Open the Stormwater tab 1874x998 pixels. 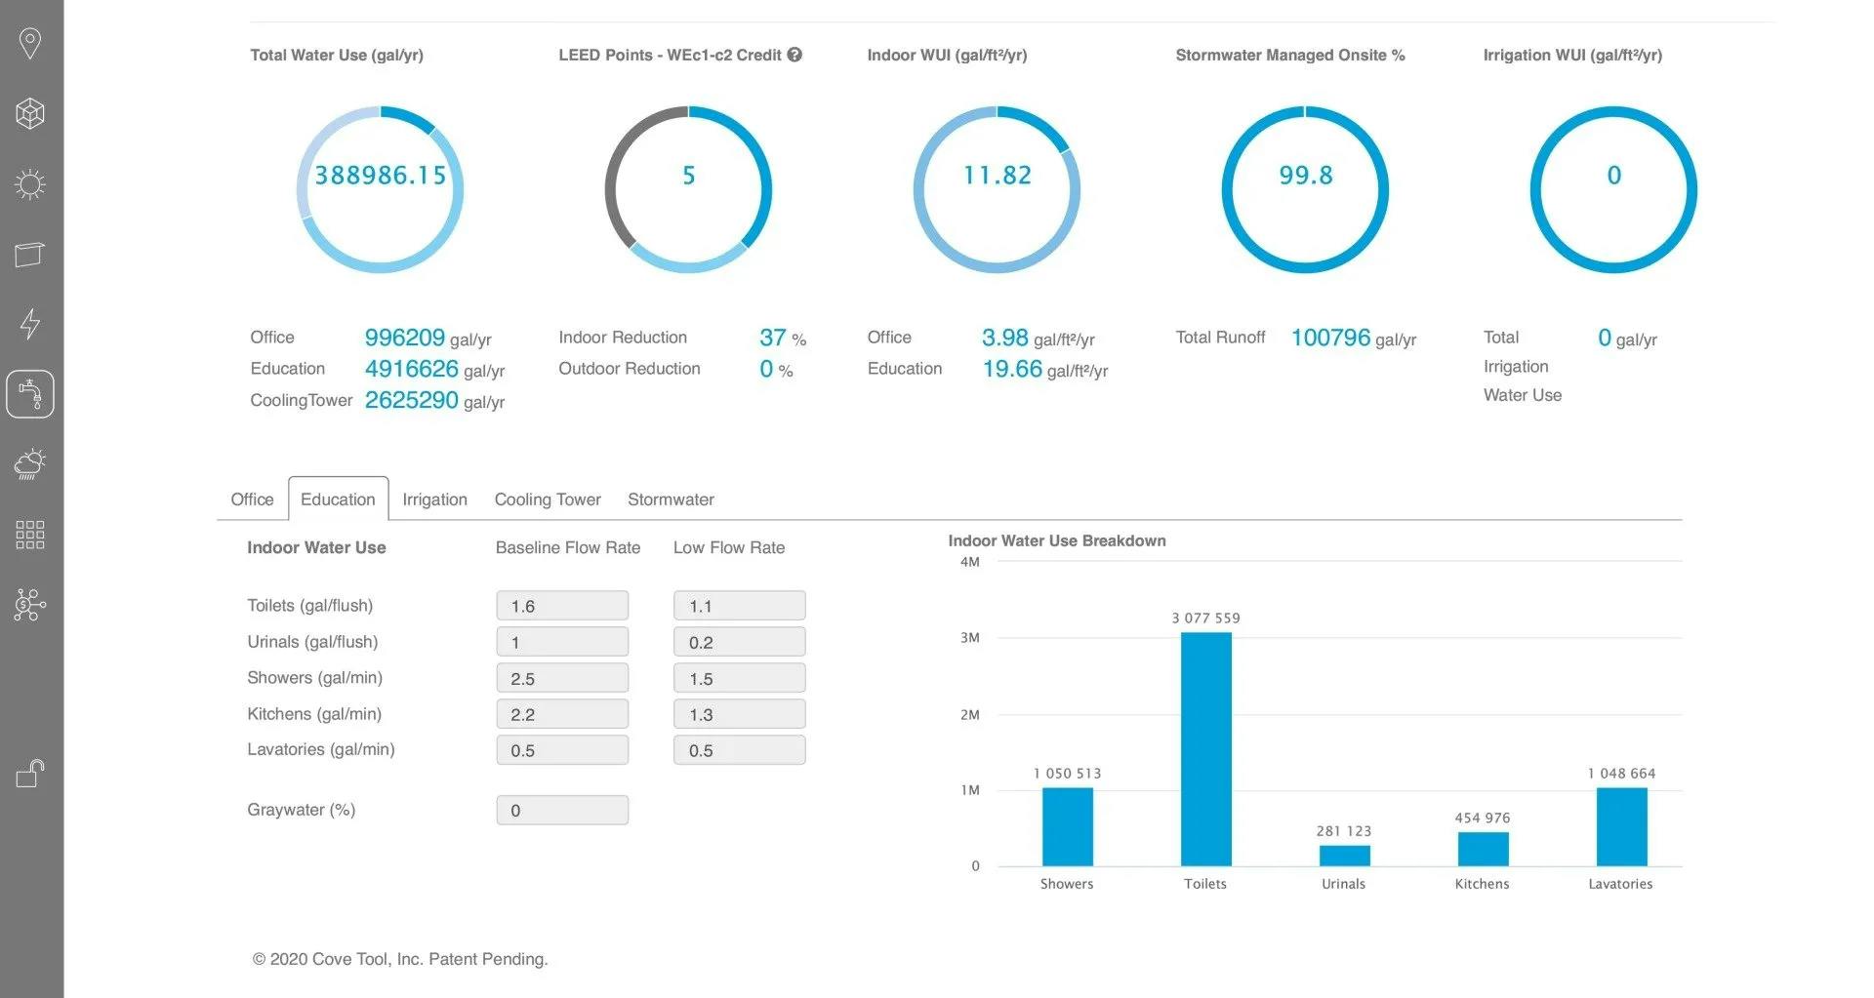(671, 499)
